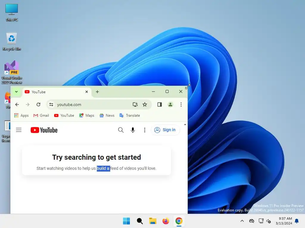
Task: Show hidden system tray icons
Action: coord(242,221)
